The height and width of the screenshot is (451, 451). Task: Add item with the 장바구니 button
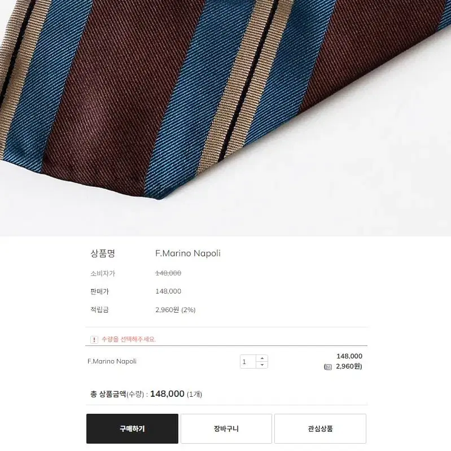click(226, 428)
